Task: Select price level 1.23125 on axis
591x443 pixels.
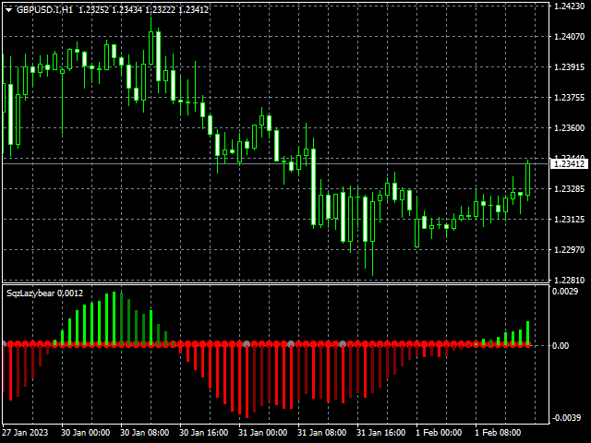Action: (569, 220)
